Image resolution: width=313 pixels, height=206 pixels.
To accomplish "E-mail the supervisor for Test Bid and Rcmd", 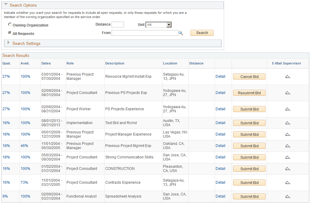I will pos(288,123).
